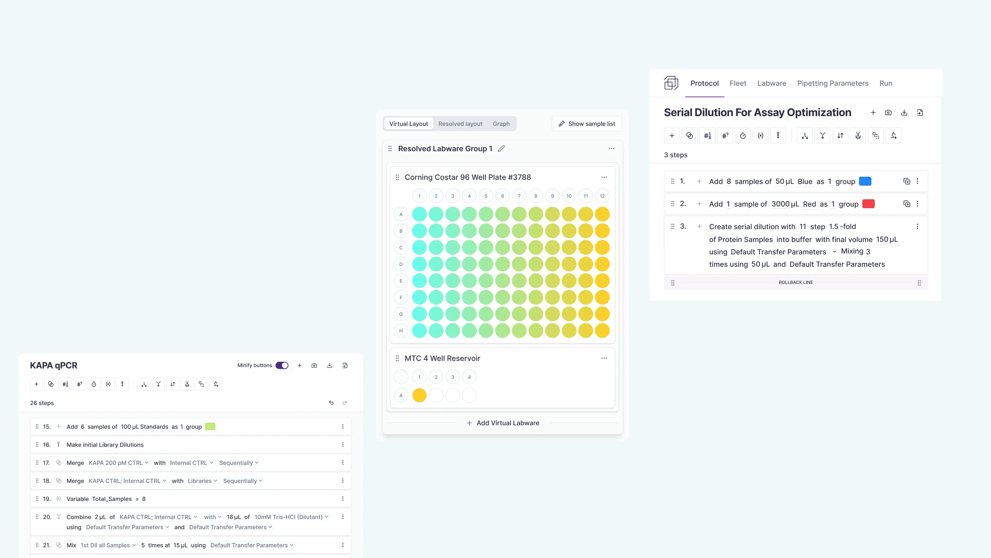Click Total_Samples value field in step 19
Viewport: 991px width, 558px height.
[144, 499]
